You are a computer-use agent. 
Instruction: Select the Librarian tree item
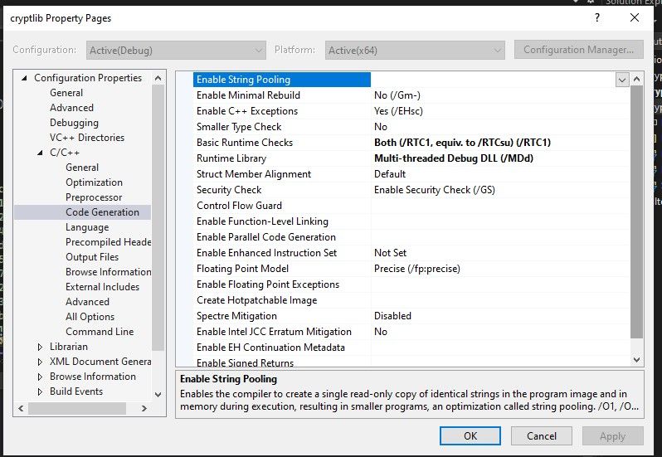click(69, 347)
